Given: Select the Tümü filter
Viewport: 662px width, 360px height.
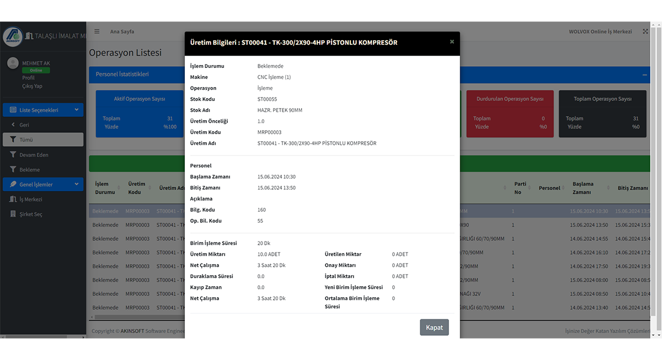Looking at the screenshot, I should click(x=43, y=139).
